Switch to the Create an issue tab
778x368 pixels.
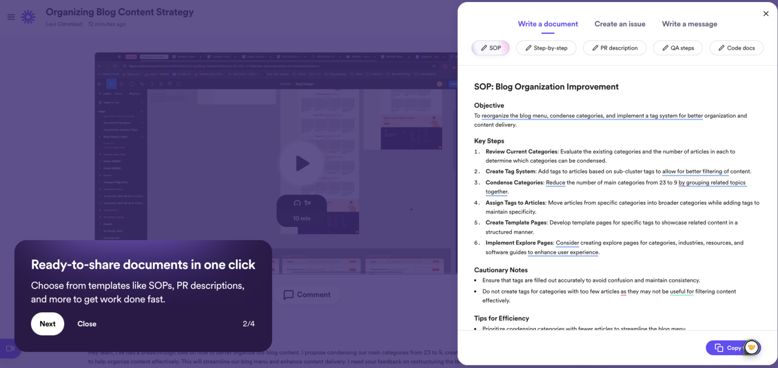[x=620, y=24]
